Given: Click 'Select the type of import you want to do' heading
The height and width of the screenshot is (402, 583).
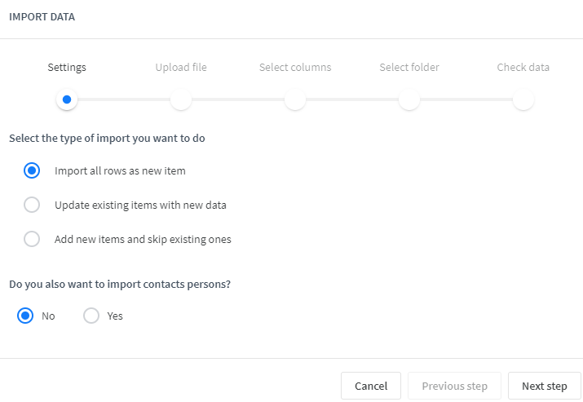Looking at the screenshot, I should point(107,139).
